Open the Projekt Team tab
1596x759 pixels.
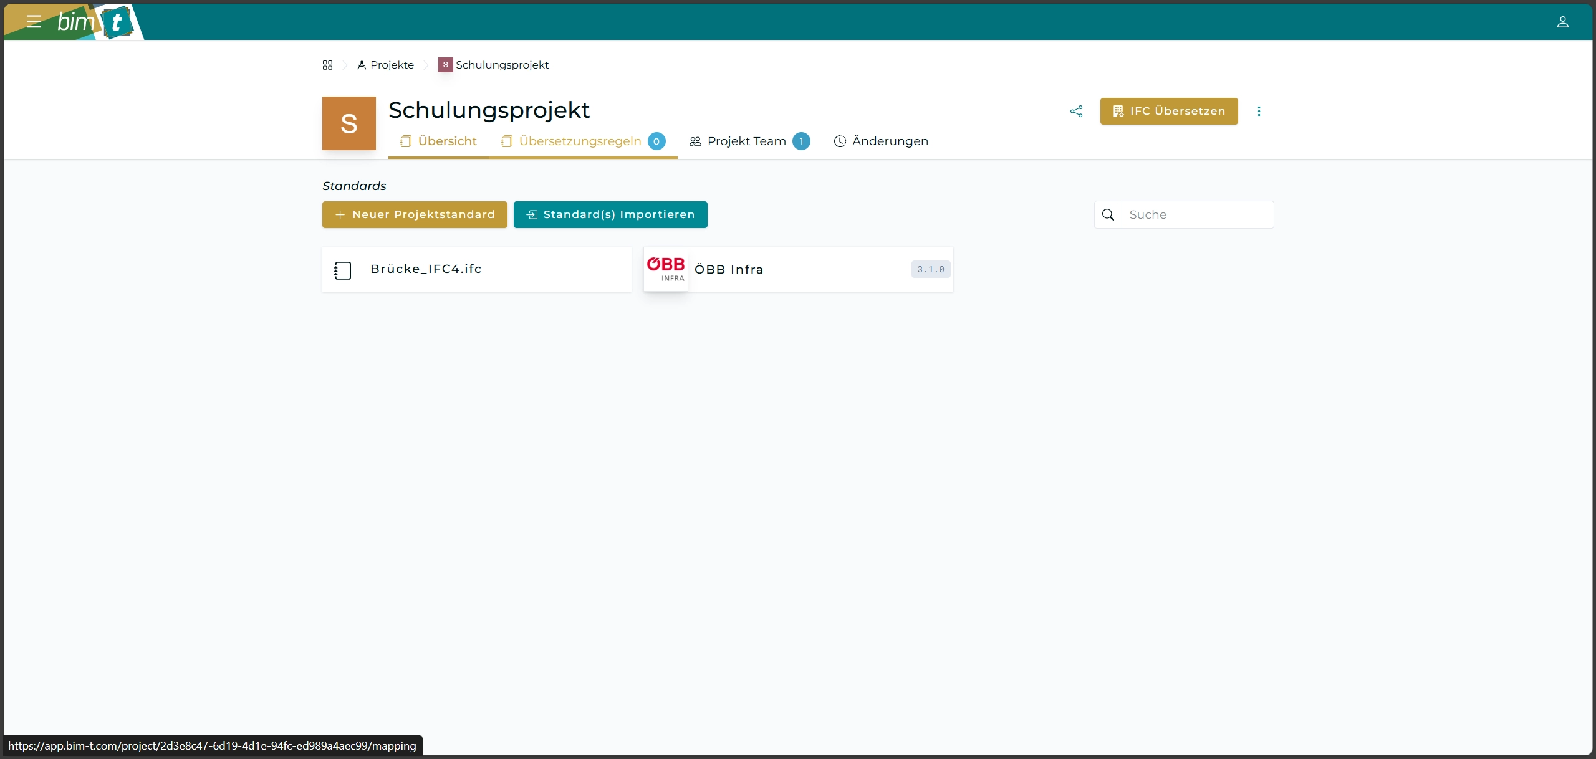(x=746, y=141)
